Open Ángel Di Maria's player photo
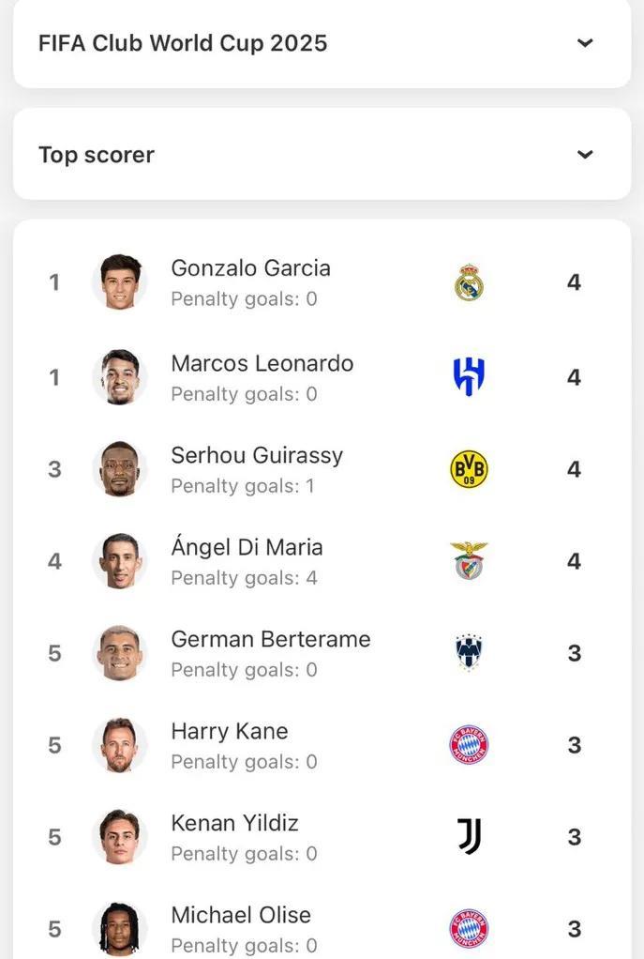 [x=120, y=561]
